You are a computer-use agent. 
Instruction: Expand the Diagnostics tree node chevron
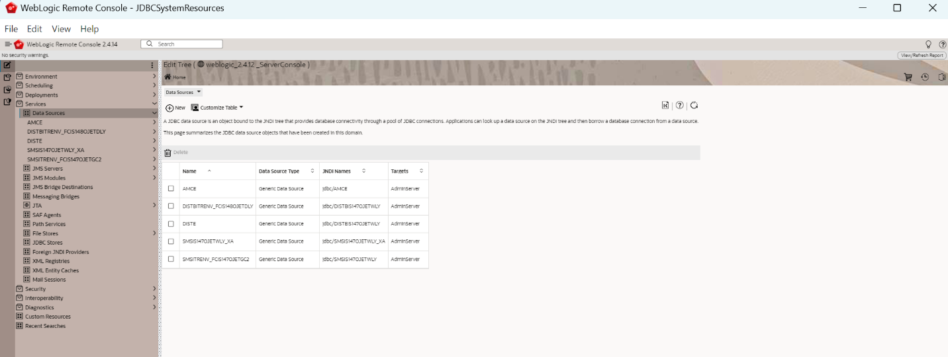[154, 307]
